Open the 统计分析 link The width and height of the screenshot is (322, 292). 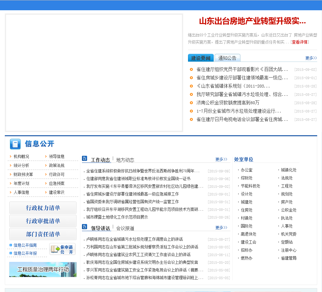21,165
